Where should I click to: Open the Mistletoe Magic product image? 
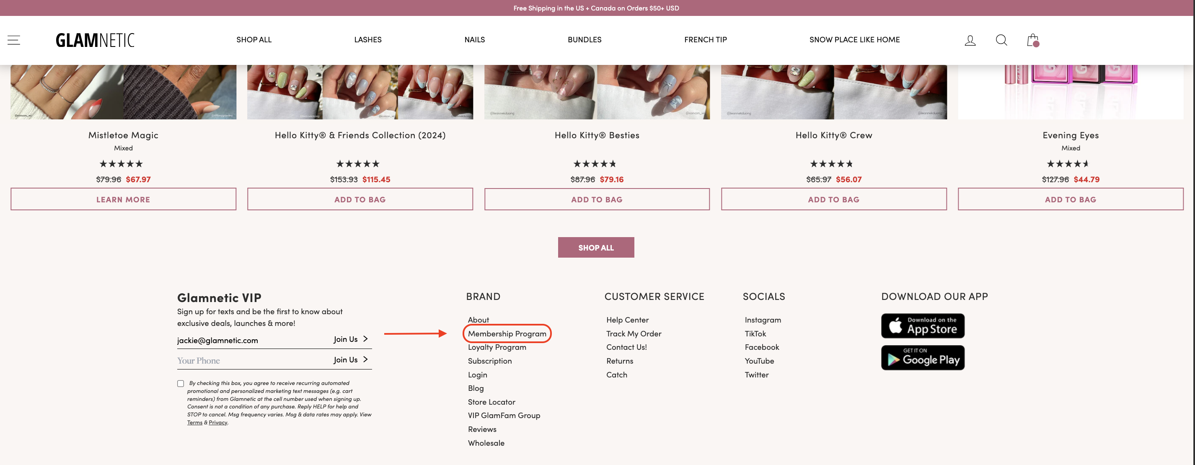[x=123, y=92]
